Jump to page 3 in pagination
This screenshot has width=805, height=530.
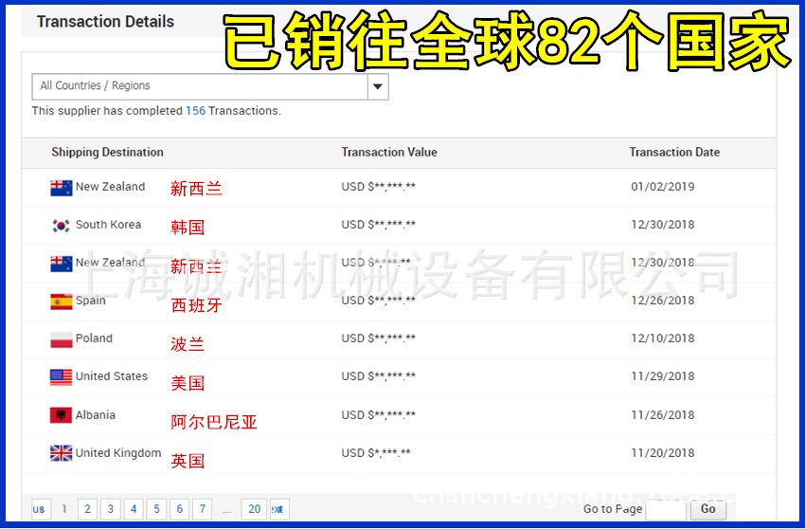coord(110,509)
